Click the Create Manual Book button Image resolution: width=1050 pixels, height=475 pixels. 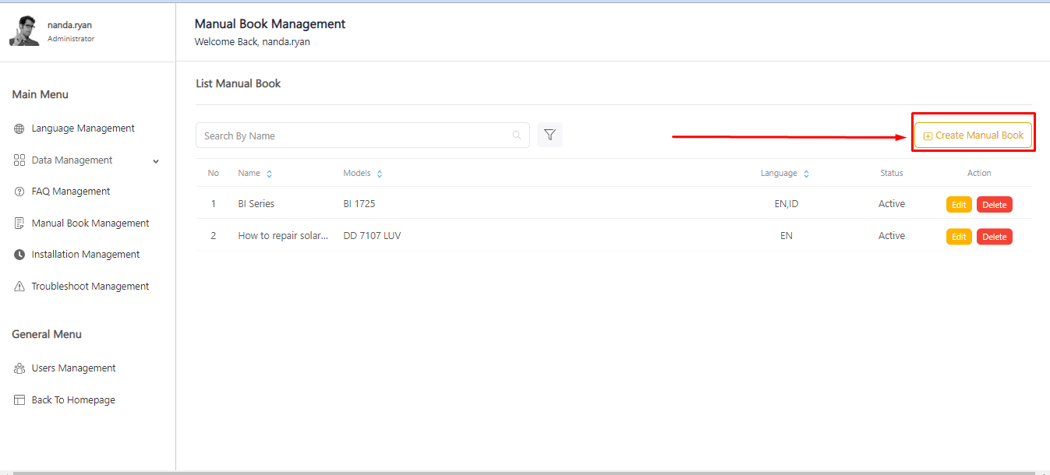(973, 135)
